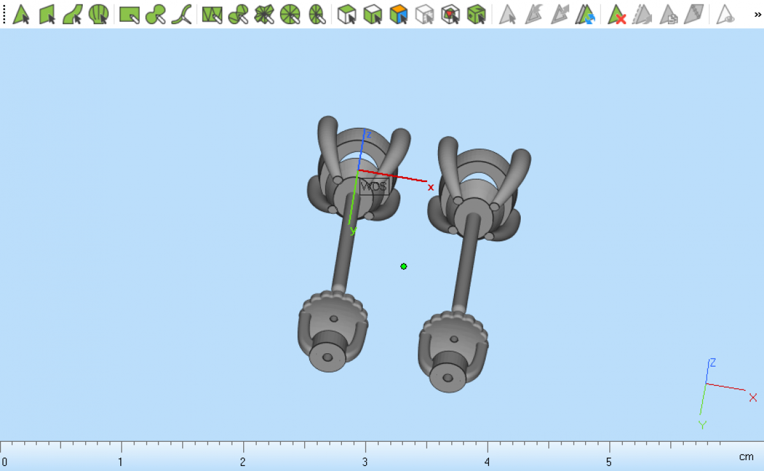Select the white cube selection tool
This screenshot has height=471, width=764.
[346, 14]
